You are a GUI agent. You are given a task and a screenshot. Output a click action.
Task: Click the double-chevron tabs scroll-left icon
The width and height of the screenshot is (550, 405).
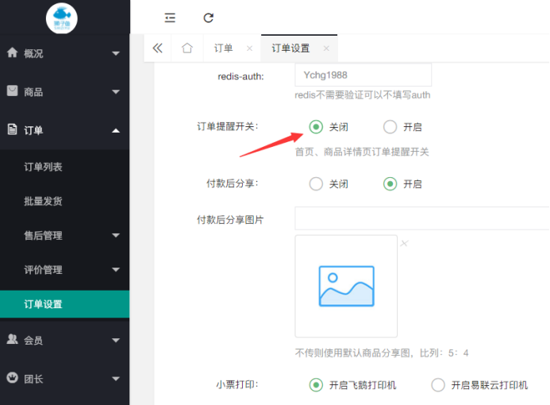point(157,48)
